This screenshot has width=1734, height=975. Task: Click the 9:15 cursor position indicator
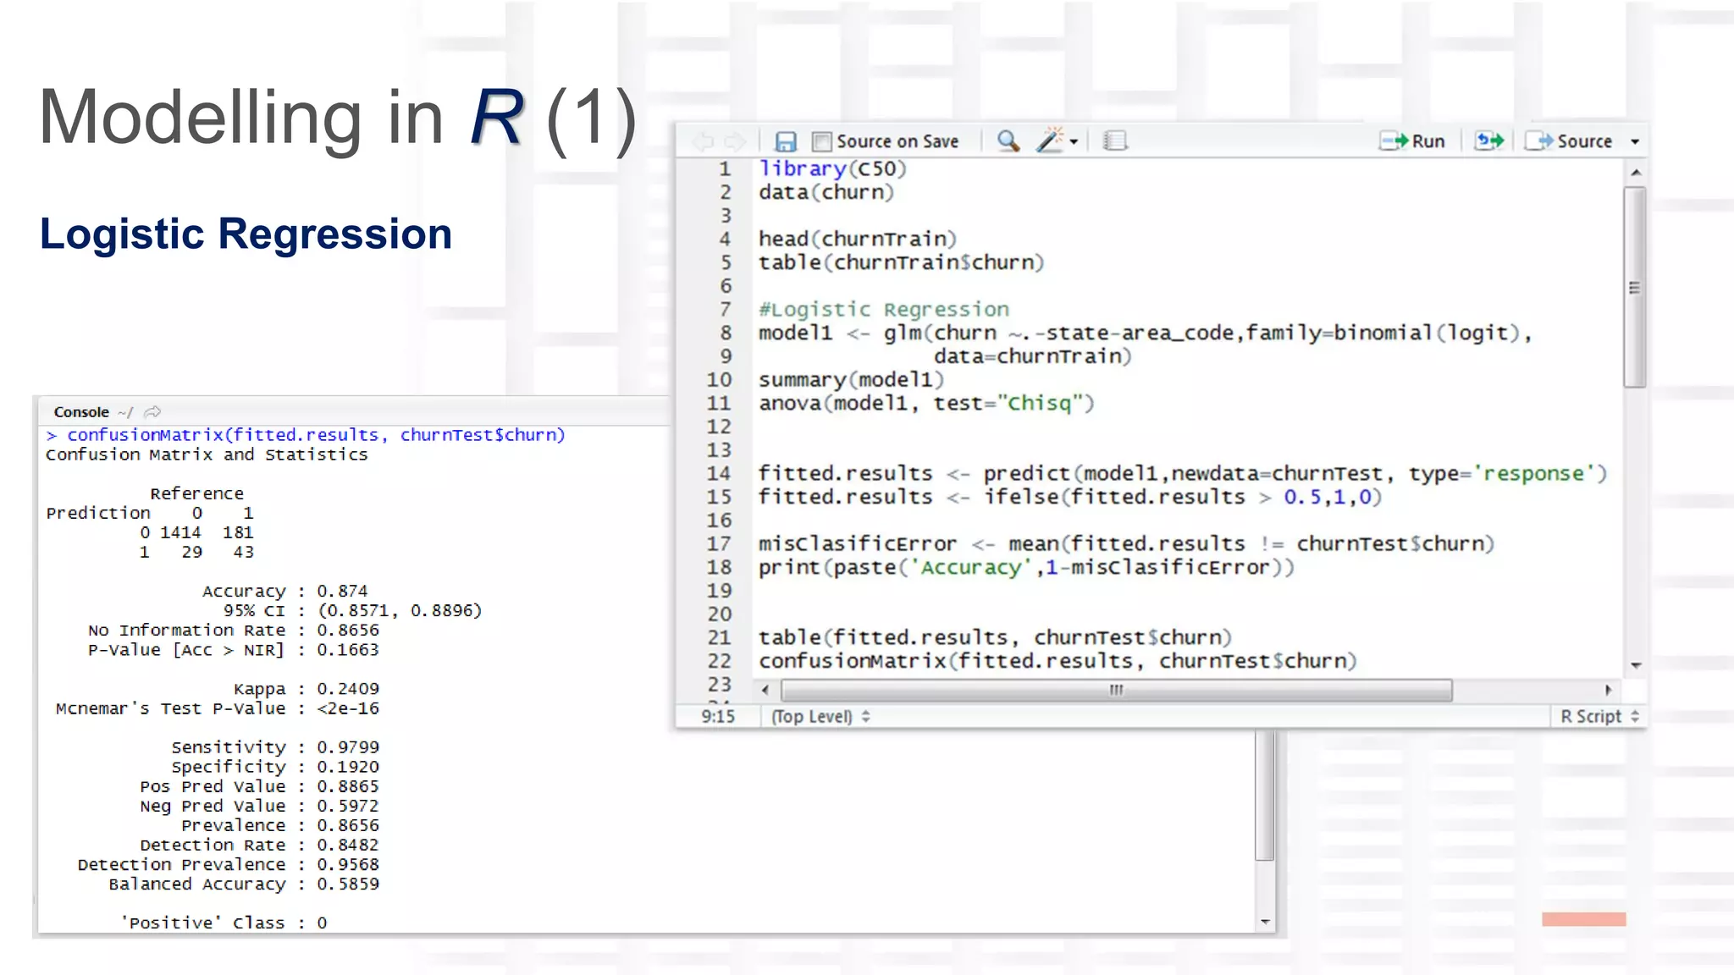click(718, 717)
